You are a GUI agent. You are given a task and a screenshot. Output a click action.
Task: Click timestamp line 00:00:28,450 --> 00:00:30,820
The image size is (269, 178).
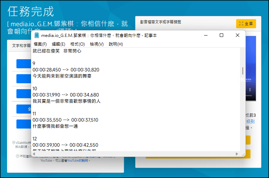[66, 70]
